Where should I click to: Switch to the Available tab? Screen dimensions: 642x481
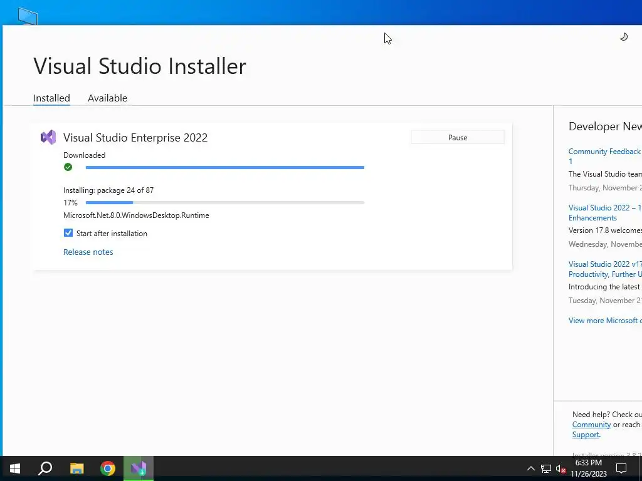pos(107,98)
